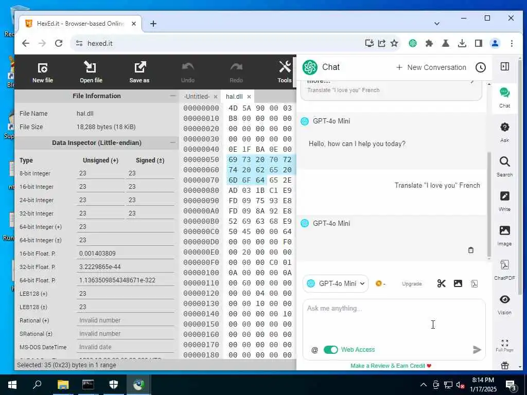The image size is (527, 395).
Task: Click the send message arrow
Action: (477, 350)
